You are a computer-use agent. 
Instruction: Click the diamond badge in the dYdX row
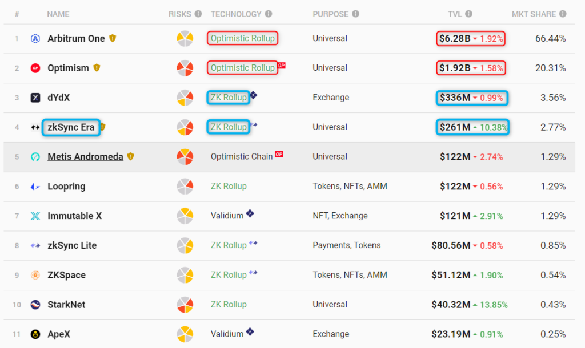254,95
